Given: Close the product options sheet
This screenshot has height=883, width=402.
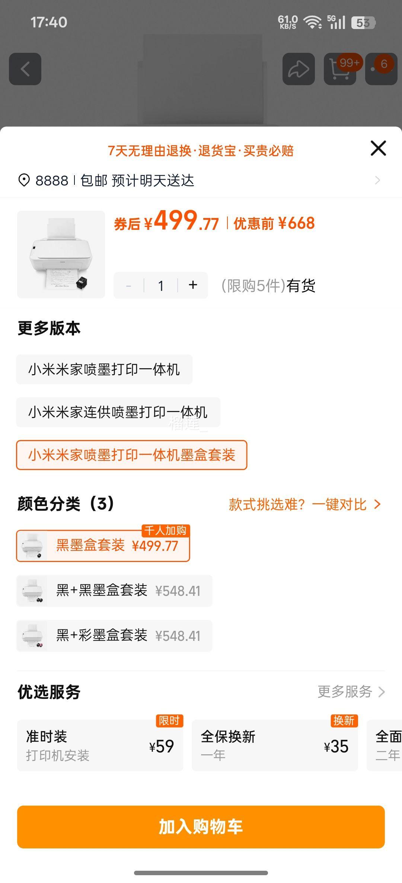Looking at the screenshot, I should coord(378,148).
